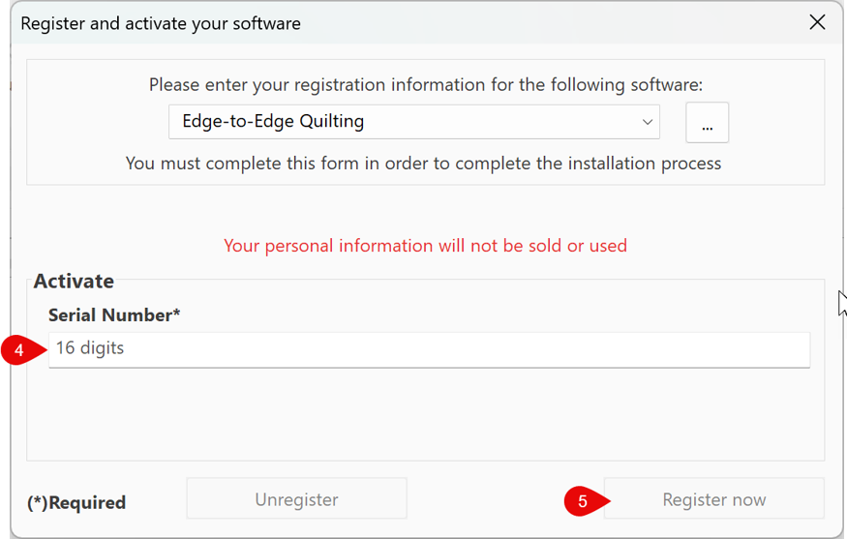Click the text 'Edge-to-Edge Quilting' in the combo box
The image size is (847, 539).
(273, 122)
